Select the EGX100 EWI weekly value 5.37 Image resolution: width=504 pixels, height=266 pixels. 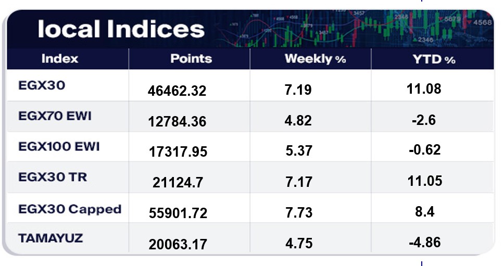[299, 151]
